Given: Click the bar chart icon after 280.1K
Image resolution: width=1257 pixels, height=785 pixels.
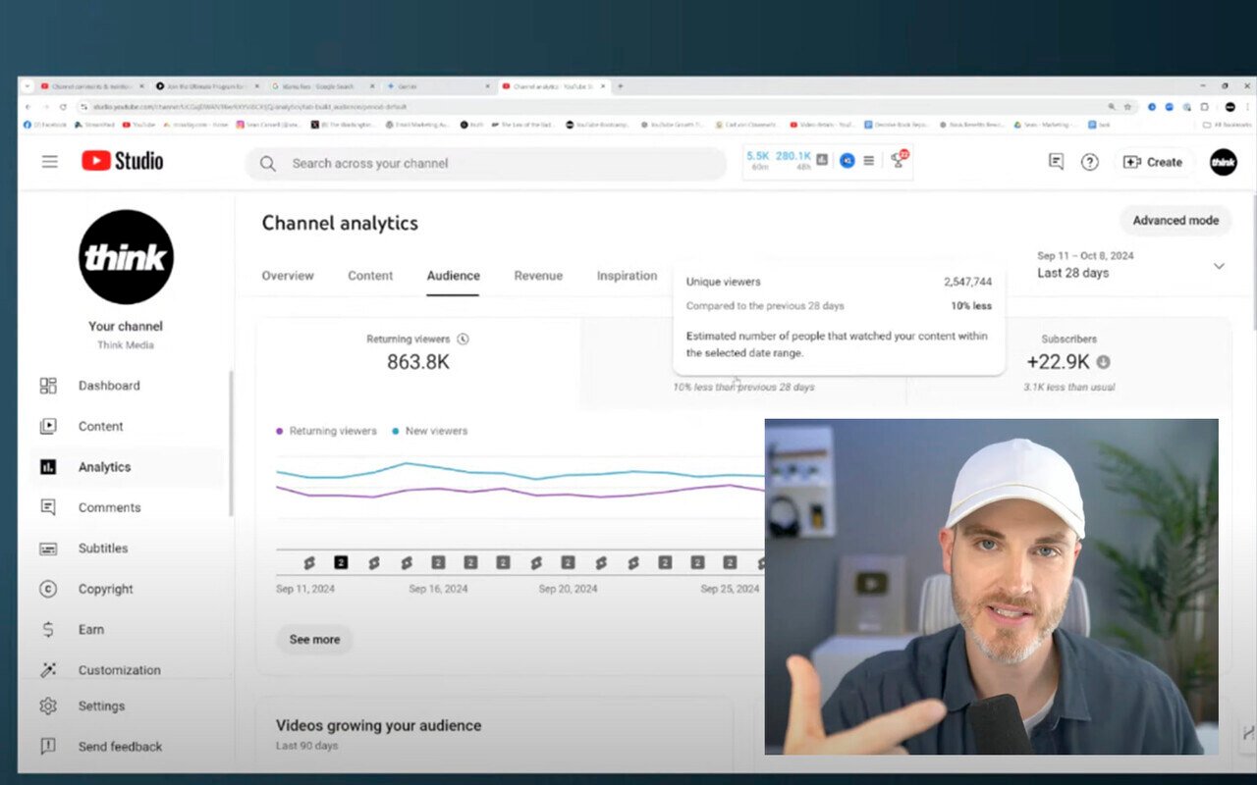Looking at the screenshot, I should (822, 160).
